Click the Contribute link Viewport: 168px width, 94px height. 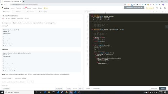coord(96,88)
